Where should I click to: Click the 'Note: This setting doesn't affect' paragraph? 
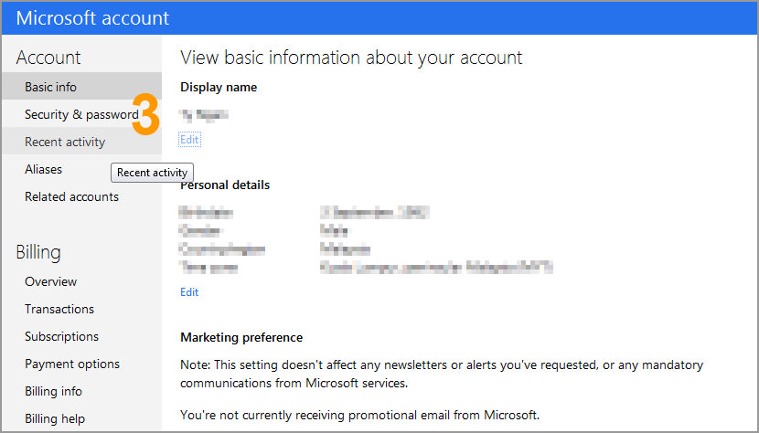[442, 374]
